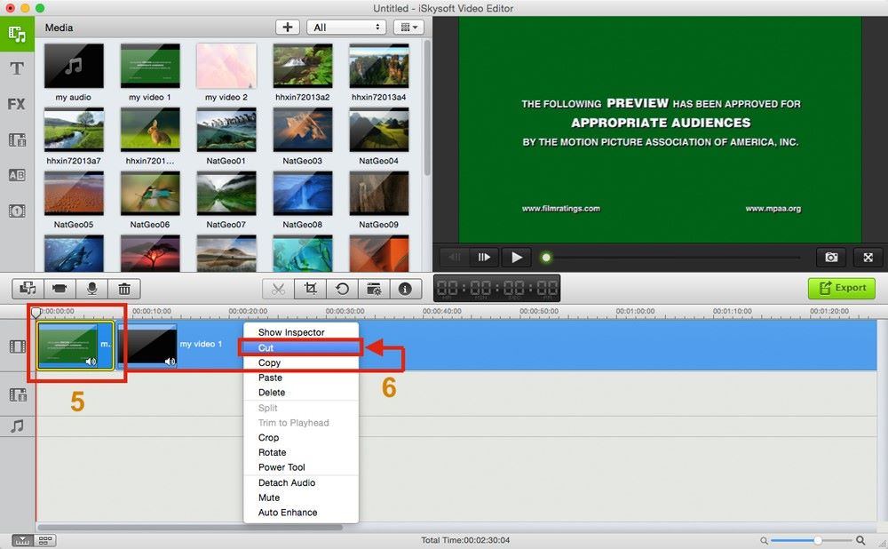Select the hhxin72013a7 thumbnail
The height and width of the screenshot is (549, 888).
coord(74,130)
